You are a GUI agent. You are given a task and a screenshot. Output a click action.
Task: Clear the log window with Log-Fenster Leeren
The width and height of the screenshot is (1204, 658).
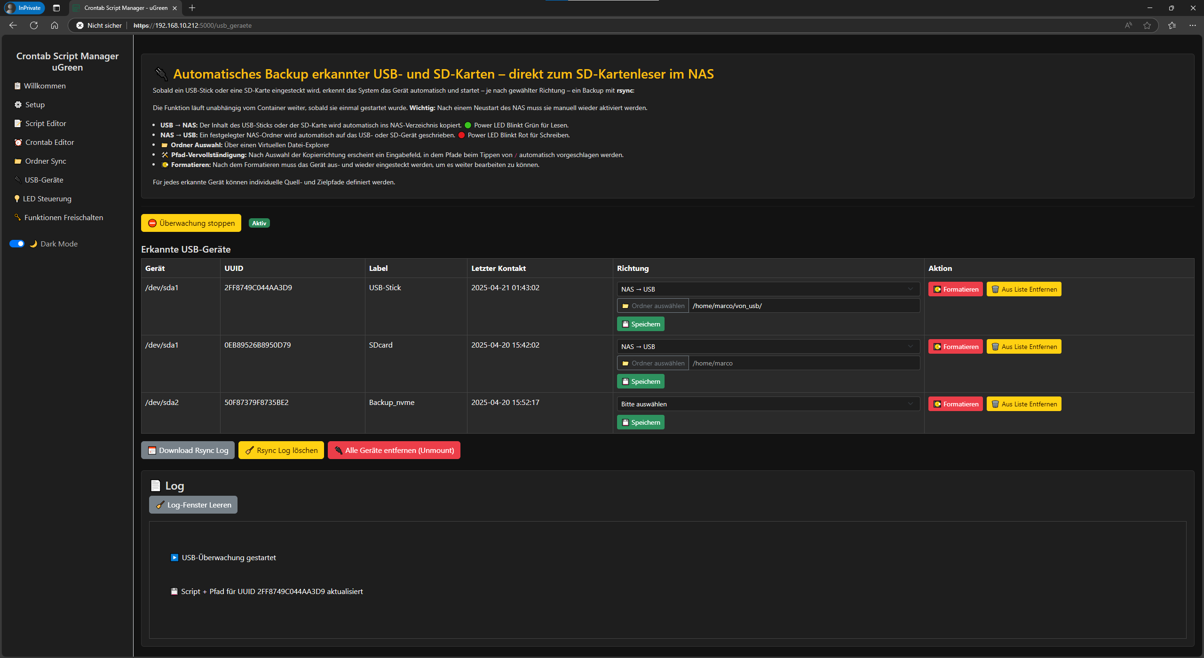[193, 505]
